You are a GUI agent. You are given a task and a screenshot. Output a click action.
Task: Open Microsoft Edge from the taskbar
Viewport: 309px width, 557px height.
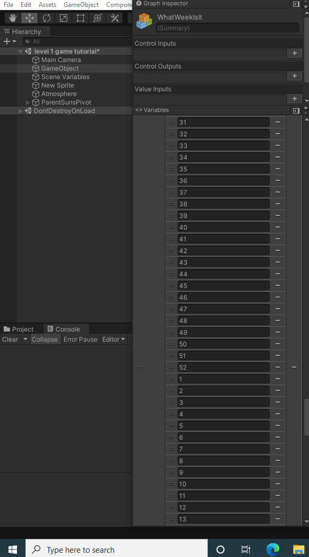click(x=272, y=550)
